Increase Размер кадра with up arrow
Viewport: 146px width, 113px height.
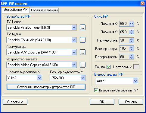click(x=132, y=47)
